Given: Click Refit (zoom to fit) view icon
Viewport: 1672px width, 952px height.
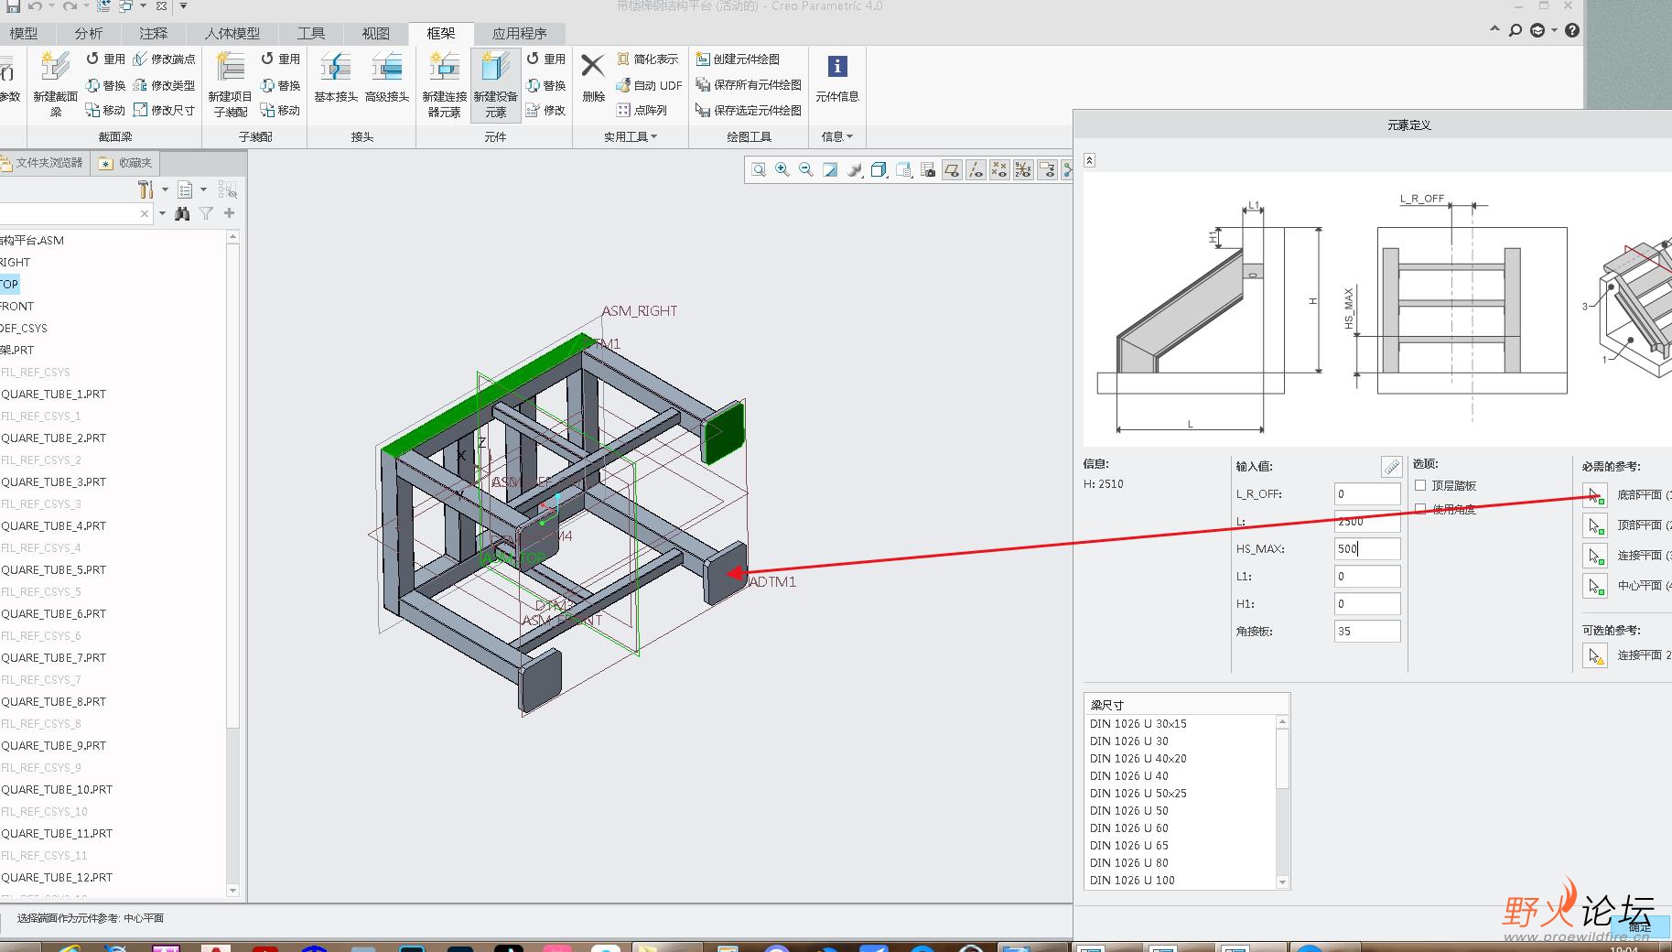Looking at the screenshot, I should coord(759,169).
